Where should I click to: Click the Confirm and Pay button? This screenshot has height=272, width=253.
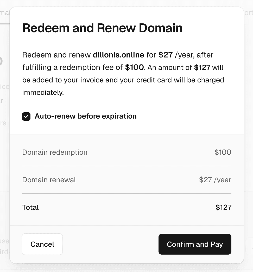tap(195, 244)
